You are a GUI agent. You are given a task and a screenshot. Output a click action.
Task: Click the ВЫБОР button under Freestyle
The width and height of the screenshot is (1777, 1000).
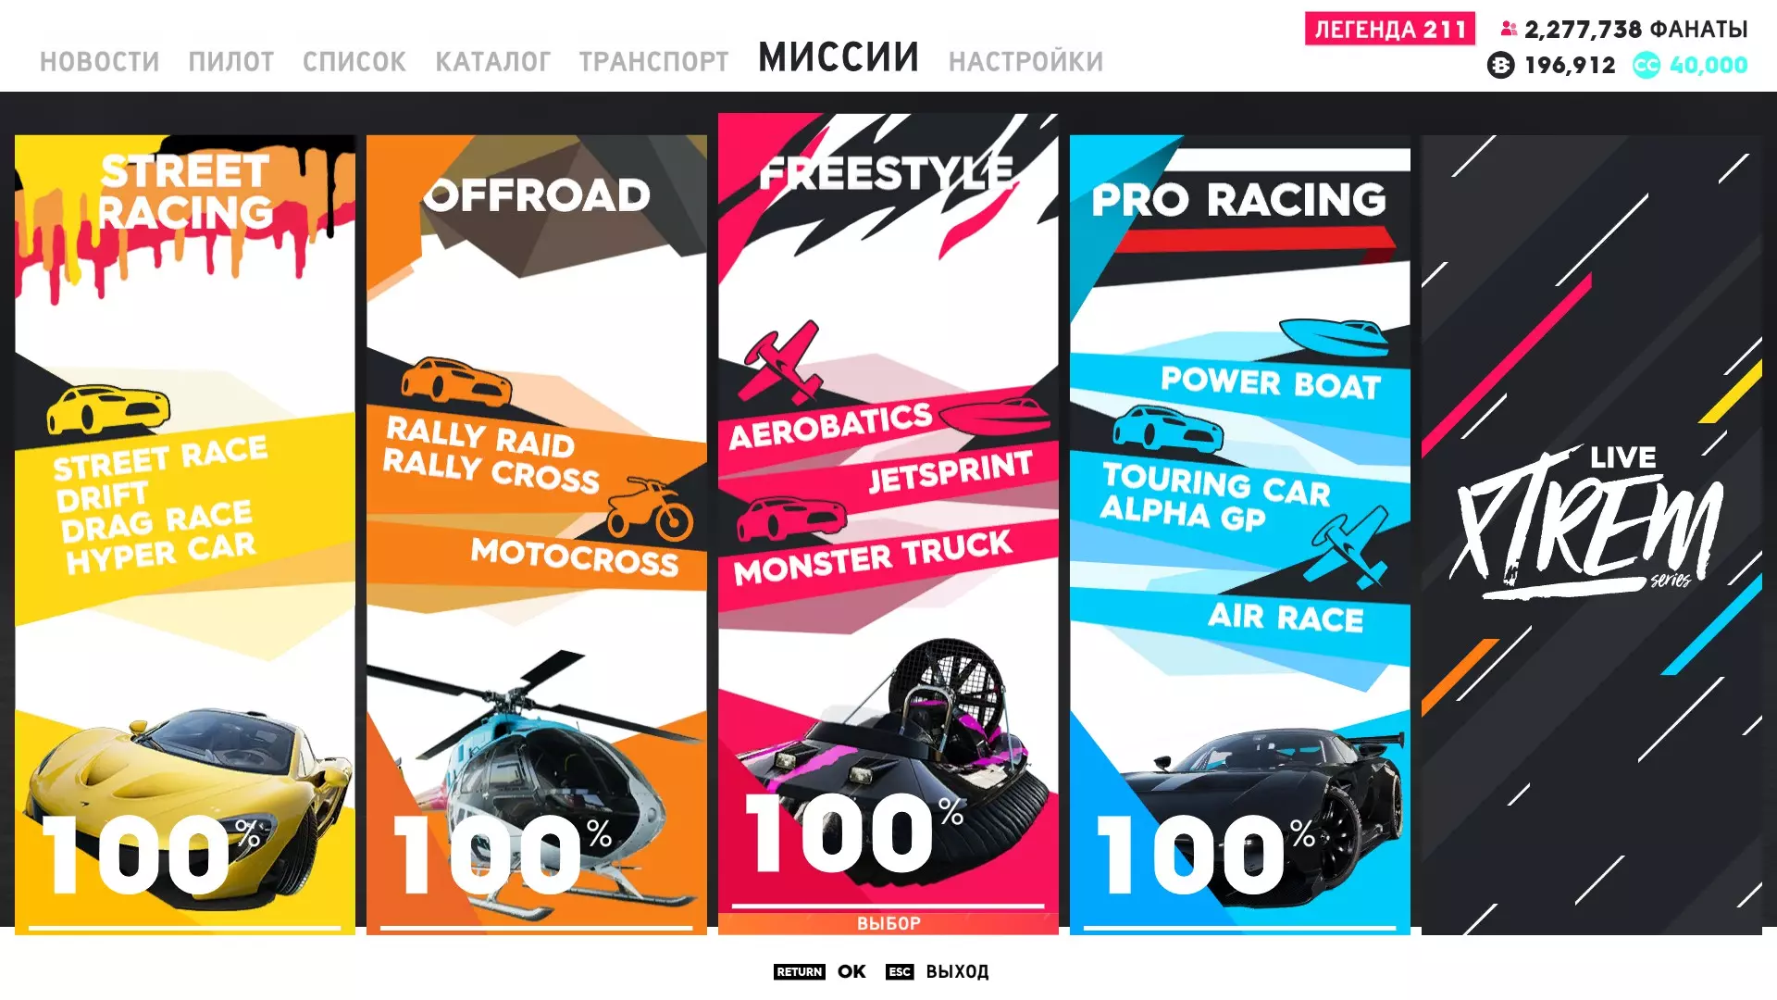click(x=888, y=923)
